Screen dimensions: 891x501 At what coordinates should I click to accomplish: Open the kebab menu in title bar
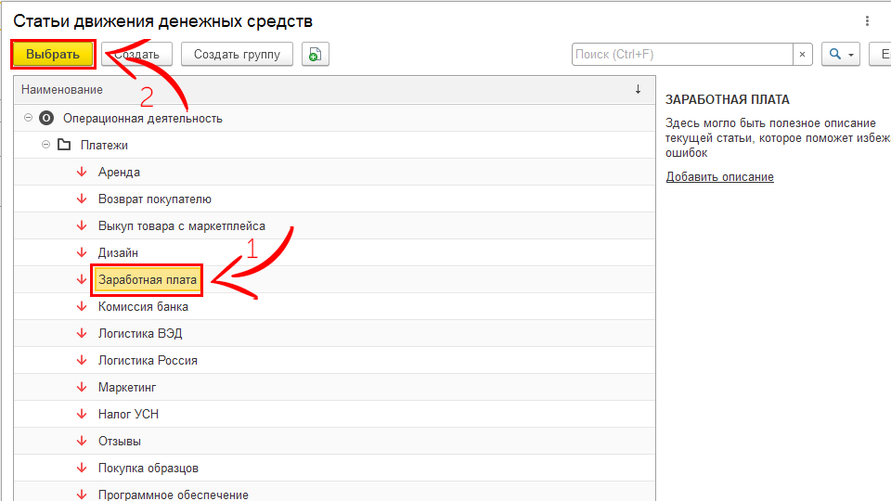click(868, 20)
